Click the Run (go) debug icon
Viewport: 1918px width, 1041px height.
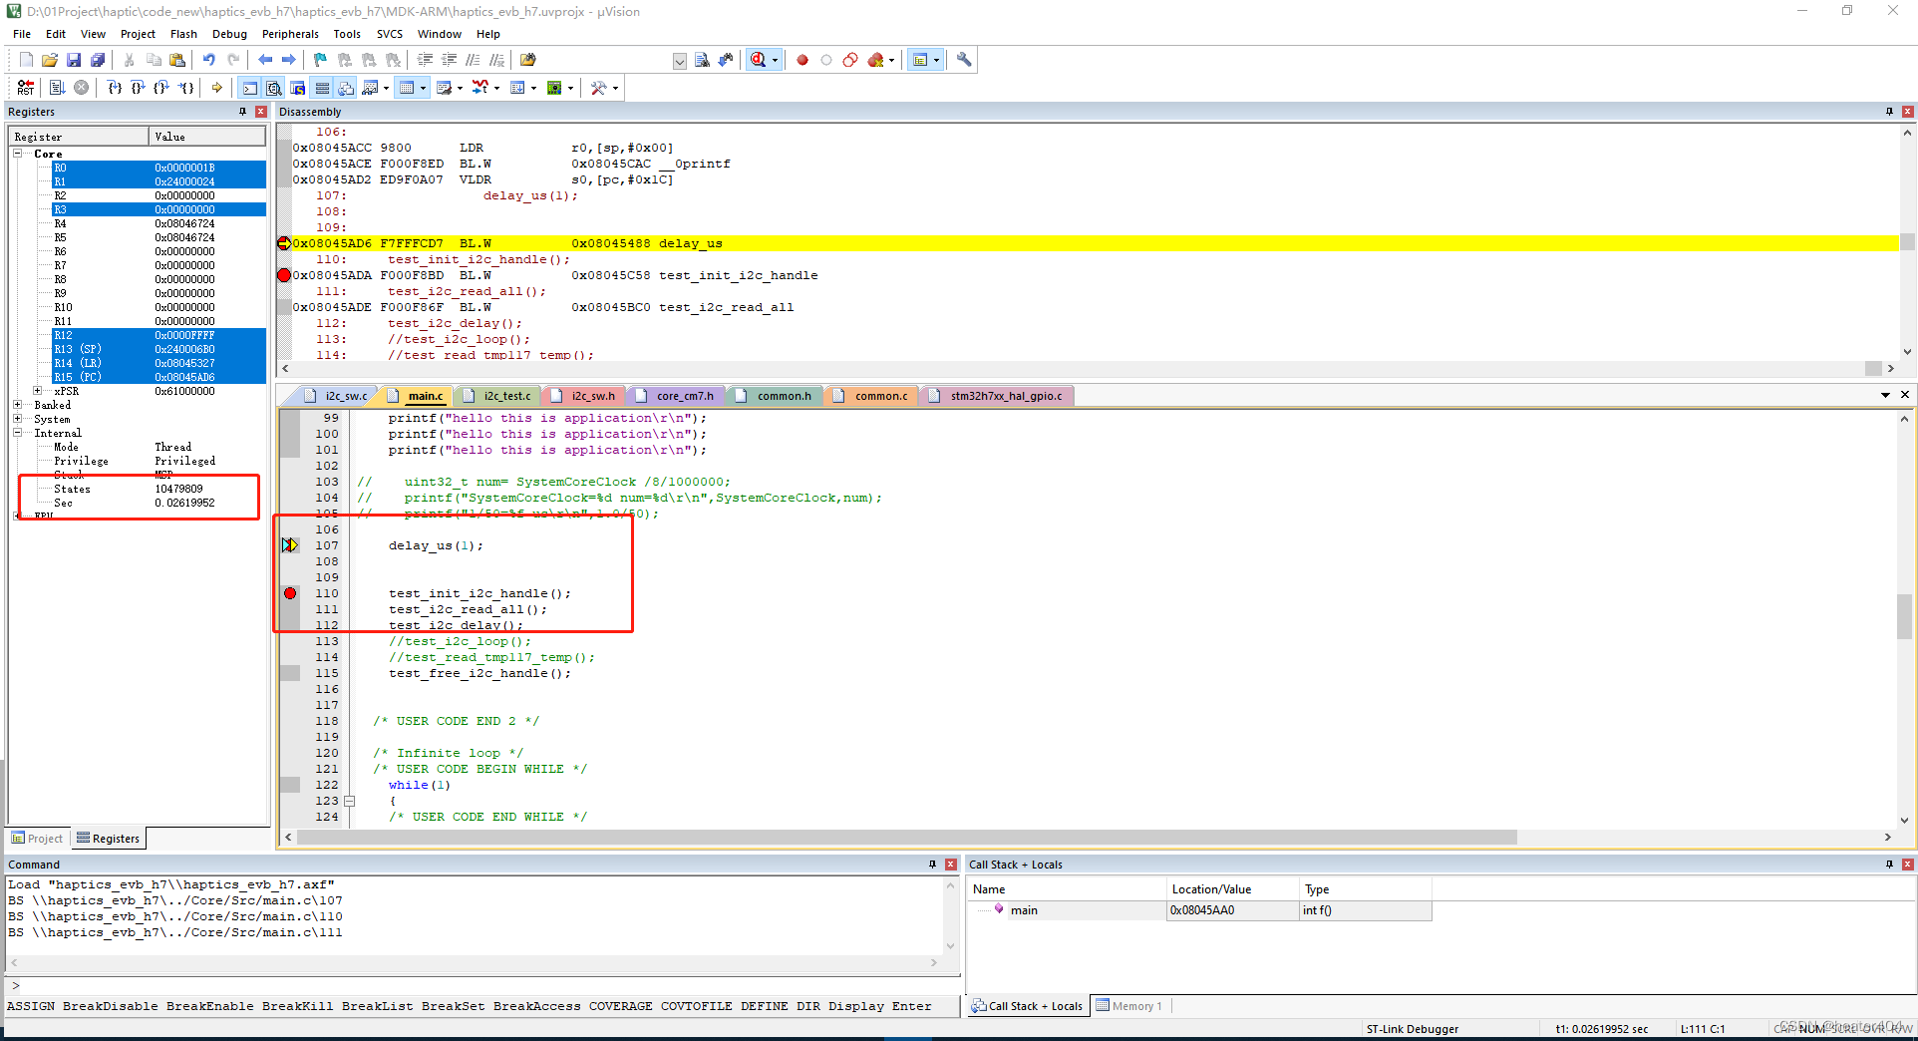58,88
